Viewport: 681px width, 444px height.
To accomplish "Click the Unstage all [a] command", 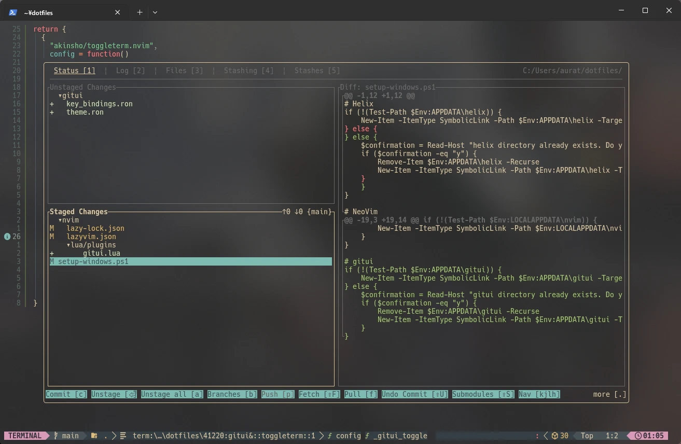I will coord(172,394).
